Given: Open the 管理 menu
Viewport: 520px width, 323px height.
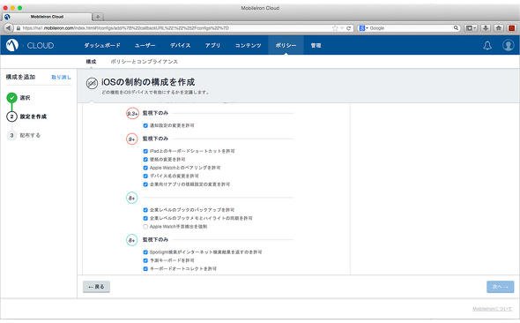Looking at the screenshot, I should point(316,45).
